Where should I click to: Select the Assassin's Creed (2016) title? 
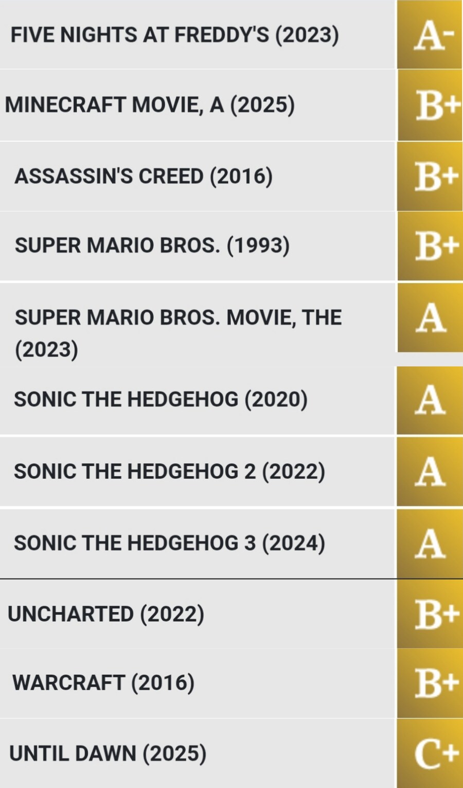(144, 176)
